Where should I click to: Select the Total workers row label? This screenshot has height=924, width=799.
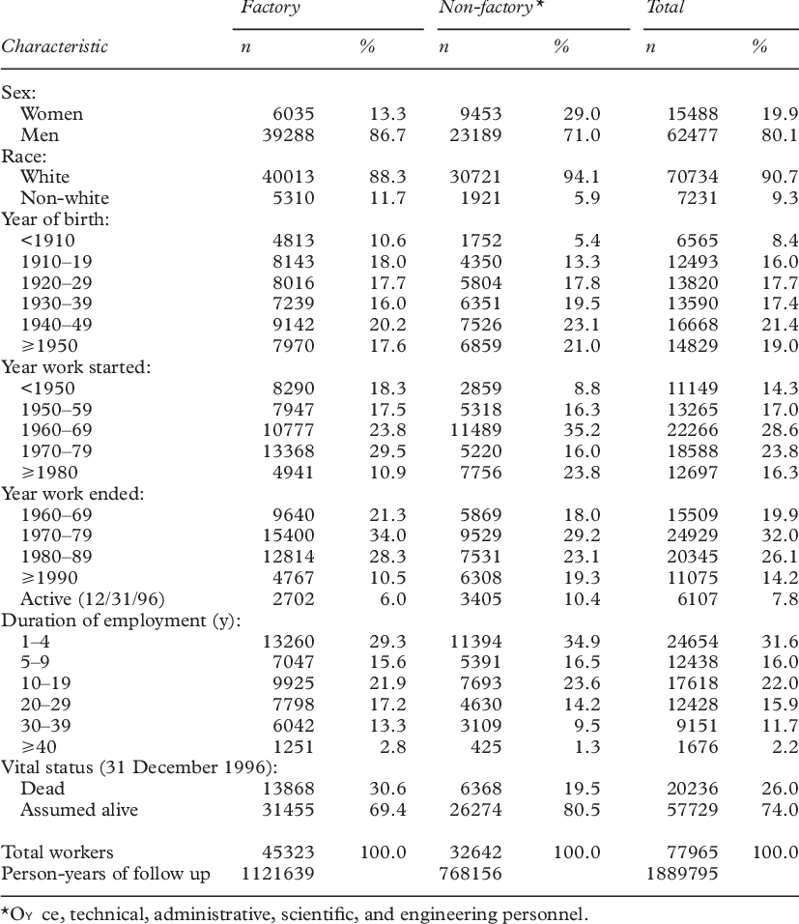[x=57, y=852]
